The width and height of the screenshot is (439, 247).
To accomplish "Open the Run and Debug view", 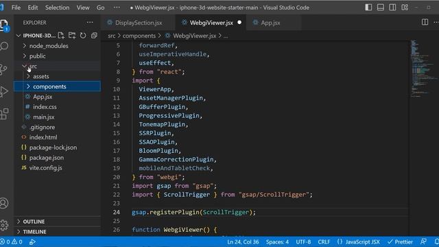I will point(4,91).
